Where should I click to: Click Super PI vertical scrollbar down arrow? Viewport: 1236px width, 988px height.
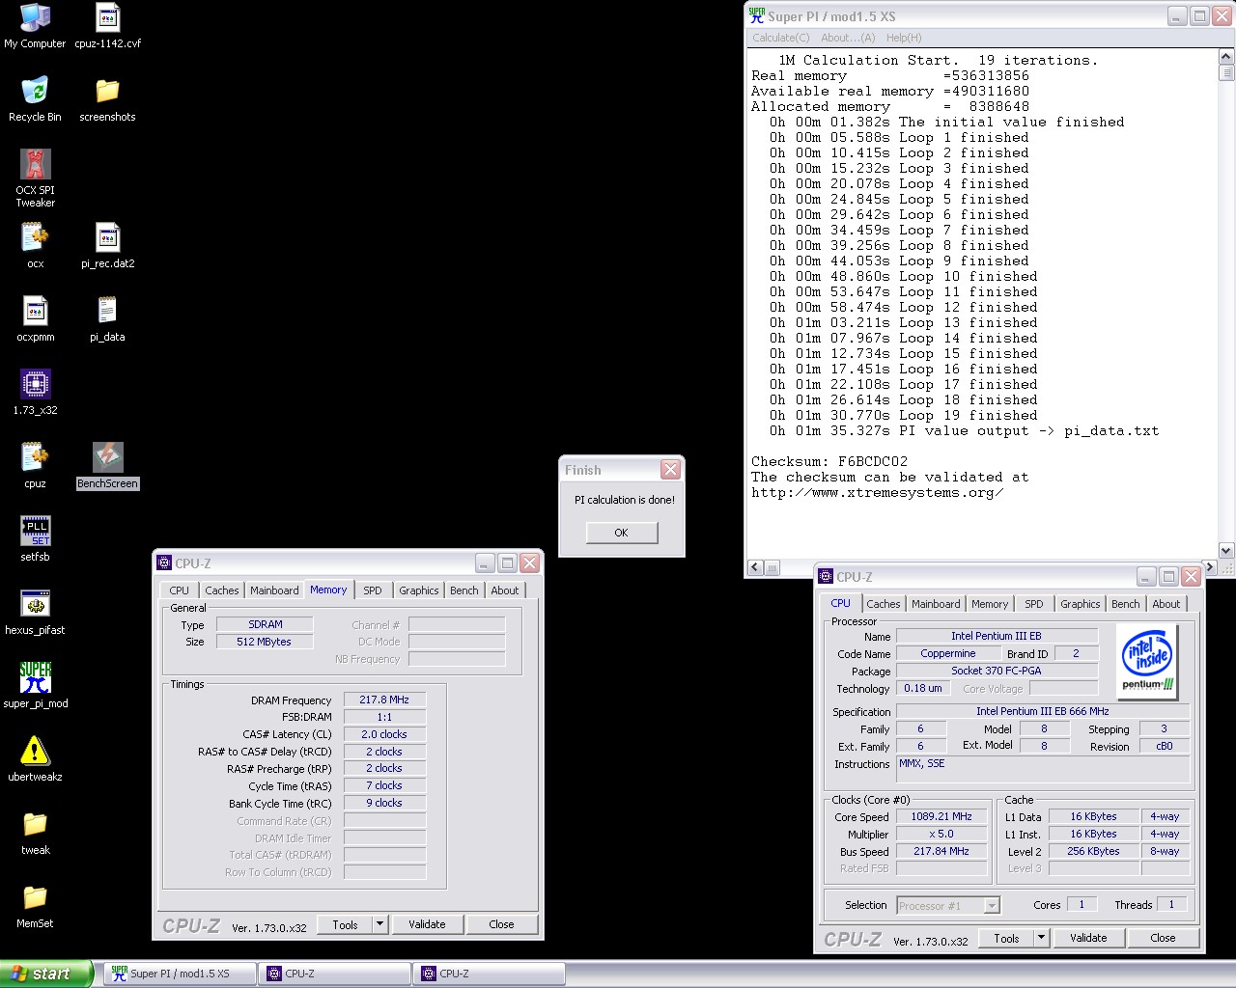(x=1226, y=551)
